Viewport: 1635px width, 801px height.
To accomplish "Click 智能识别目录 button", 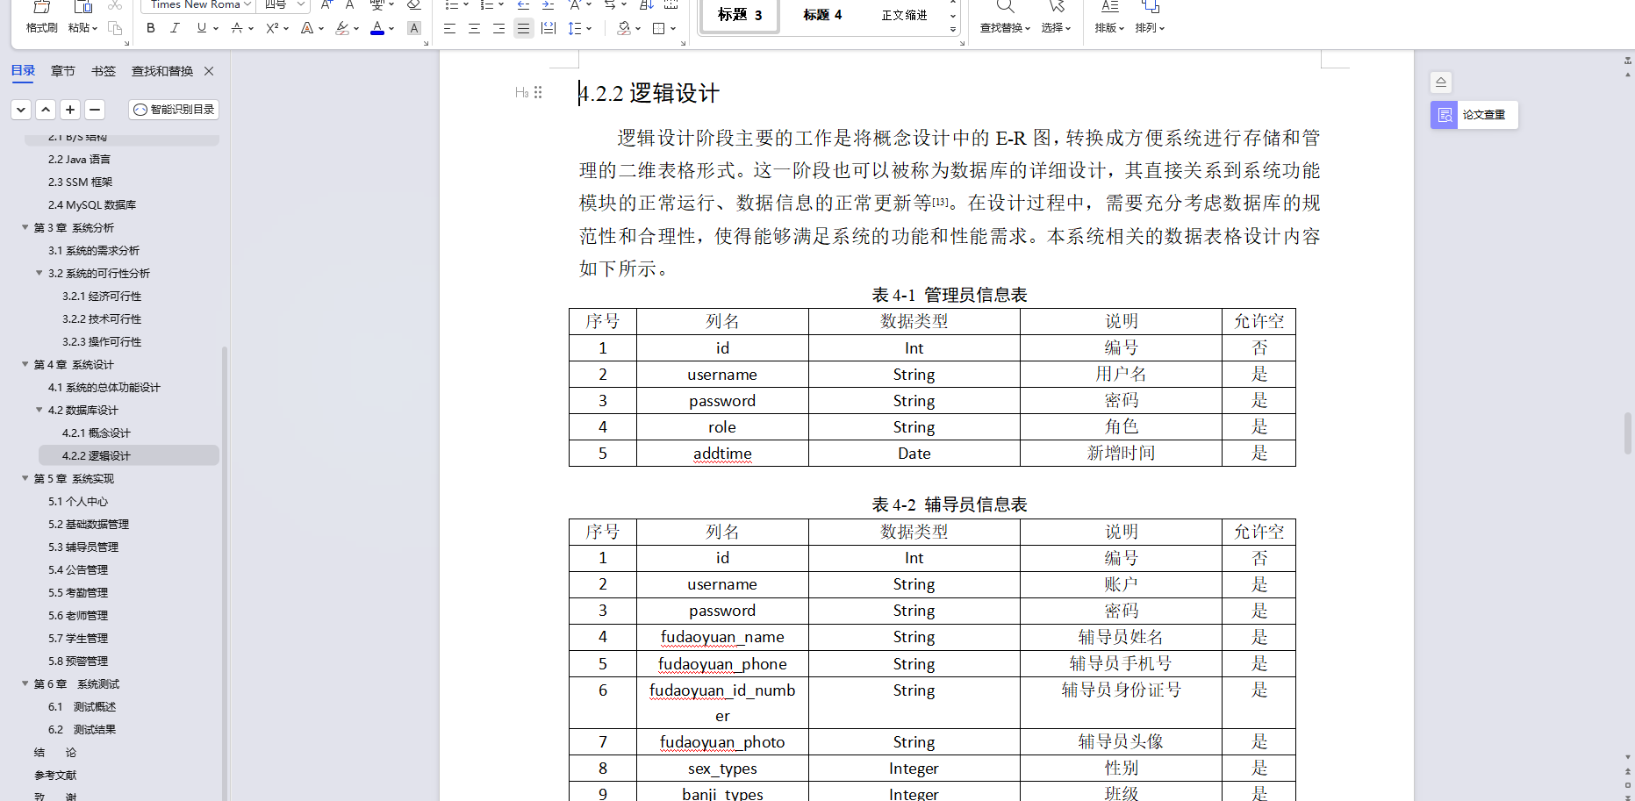I will (x=174, y=110).
